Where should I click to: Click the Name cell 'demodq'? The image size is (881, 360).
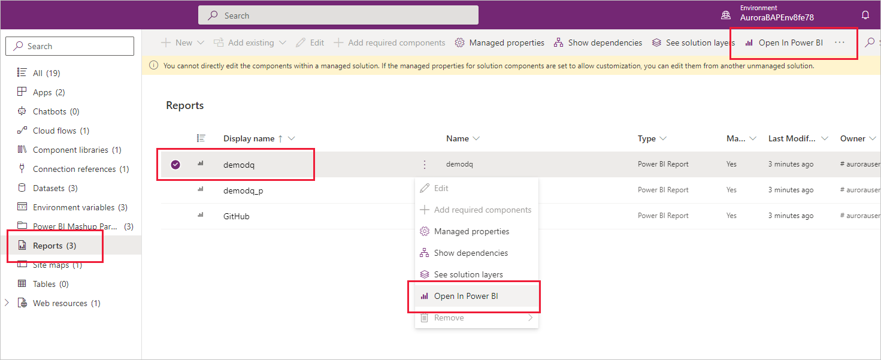click(x=459, y=164)
